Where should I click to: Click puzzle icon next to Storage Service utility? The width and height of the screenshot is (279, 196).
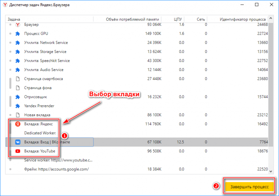[18, 52]
